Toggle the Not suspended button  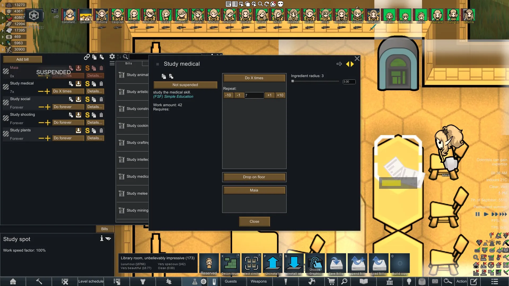(185, 85)
